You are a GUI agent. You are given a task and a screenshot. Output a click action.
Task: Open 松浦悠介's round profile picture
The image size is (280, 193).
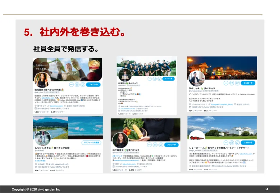125,75
